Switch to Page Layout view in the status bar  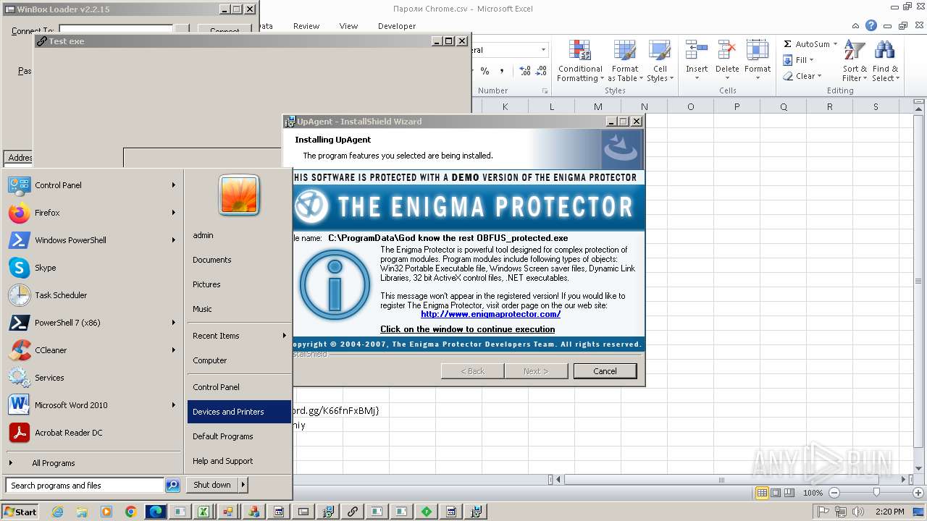776,493
